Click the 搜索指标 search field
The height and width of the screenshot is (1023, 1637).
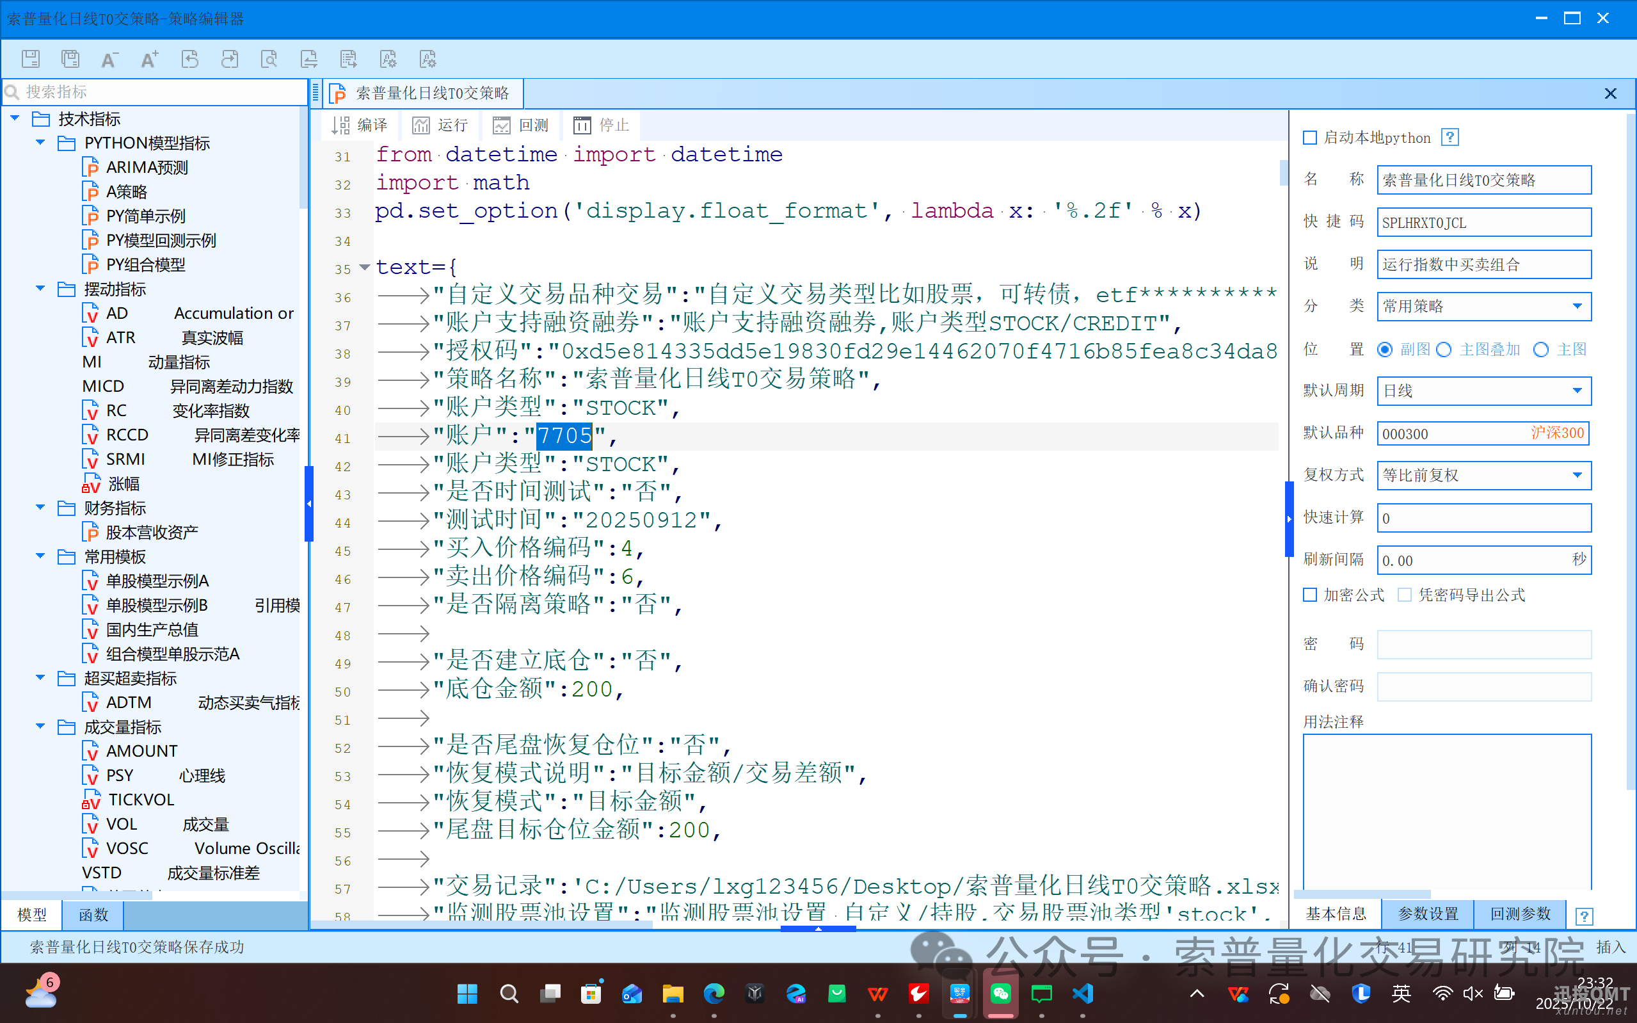(156, 92)
